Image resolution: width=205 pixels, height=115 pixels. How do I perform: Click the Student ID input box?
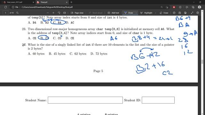coord(158,100)
